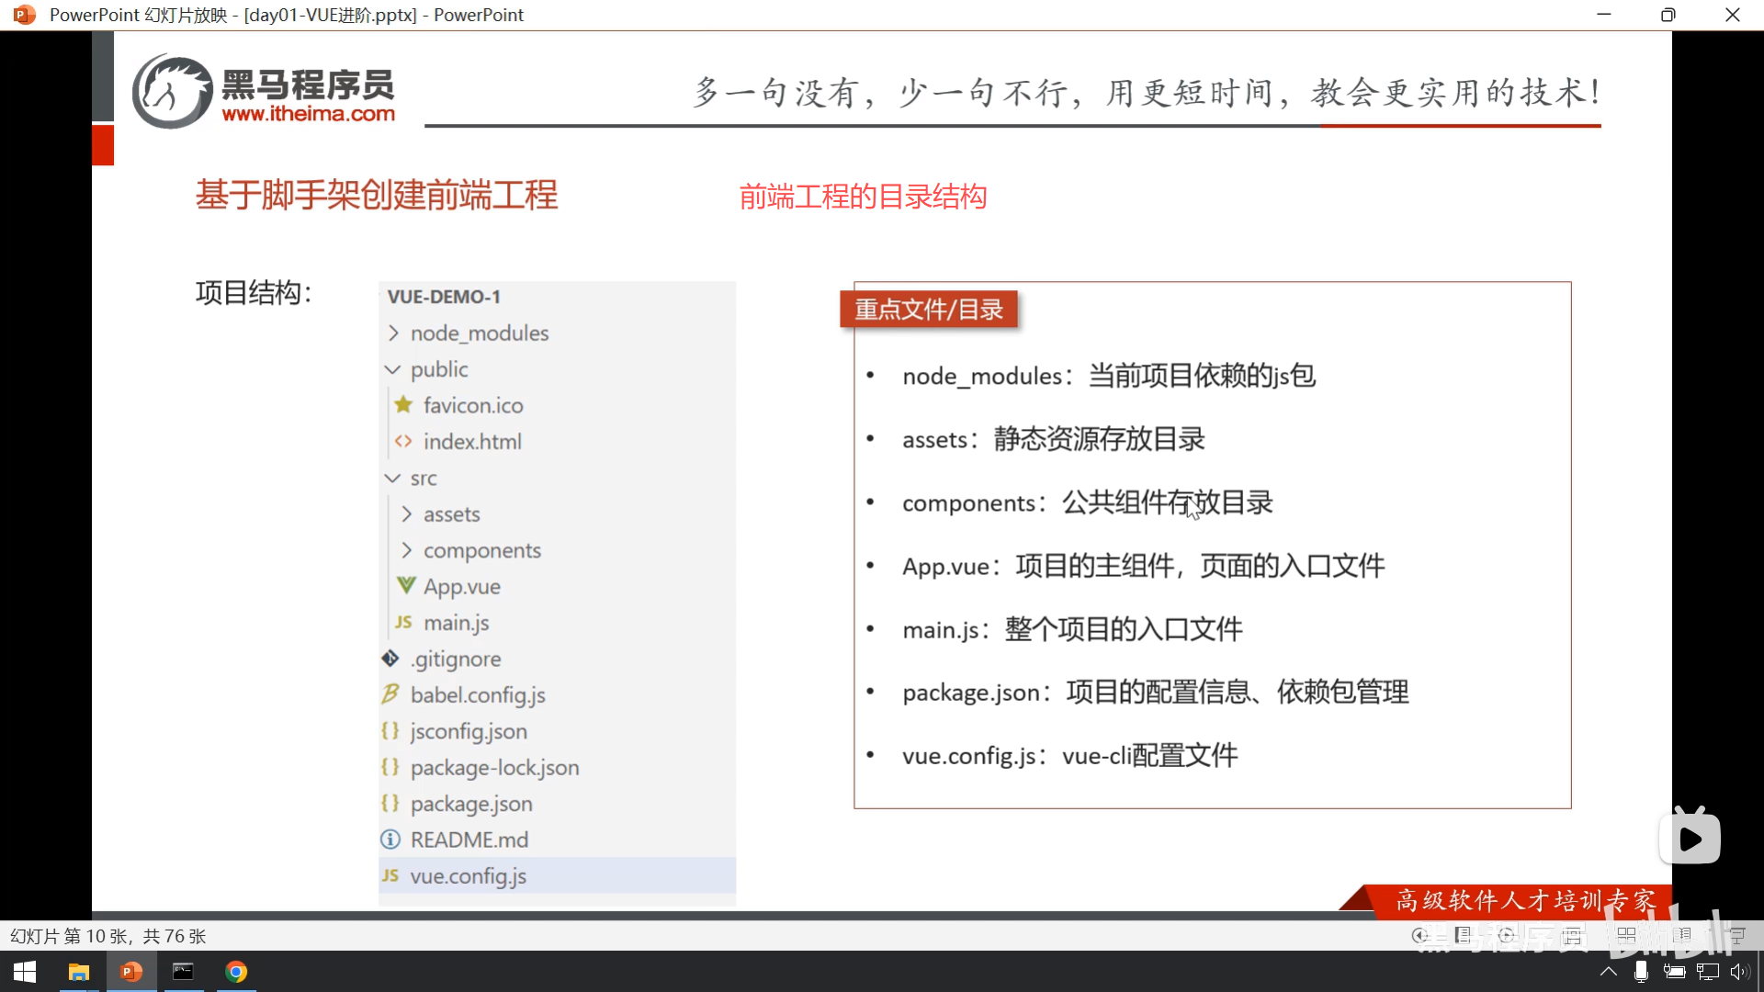
Task: Open the Windows Start menu
Action: coord(25,972)
